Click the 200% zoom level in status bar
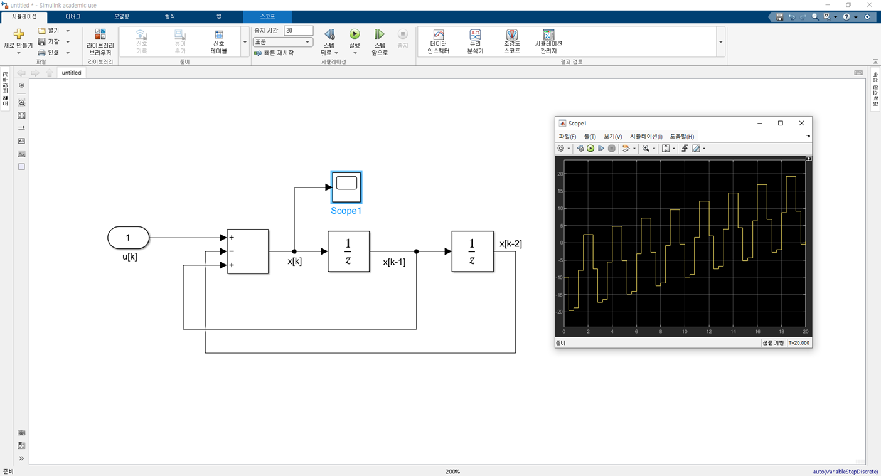The height and width of the screenshot is (476, 881). tap(452, 472)
